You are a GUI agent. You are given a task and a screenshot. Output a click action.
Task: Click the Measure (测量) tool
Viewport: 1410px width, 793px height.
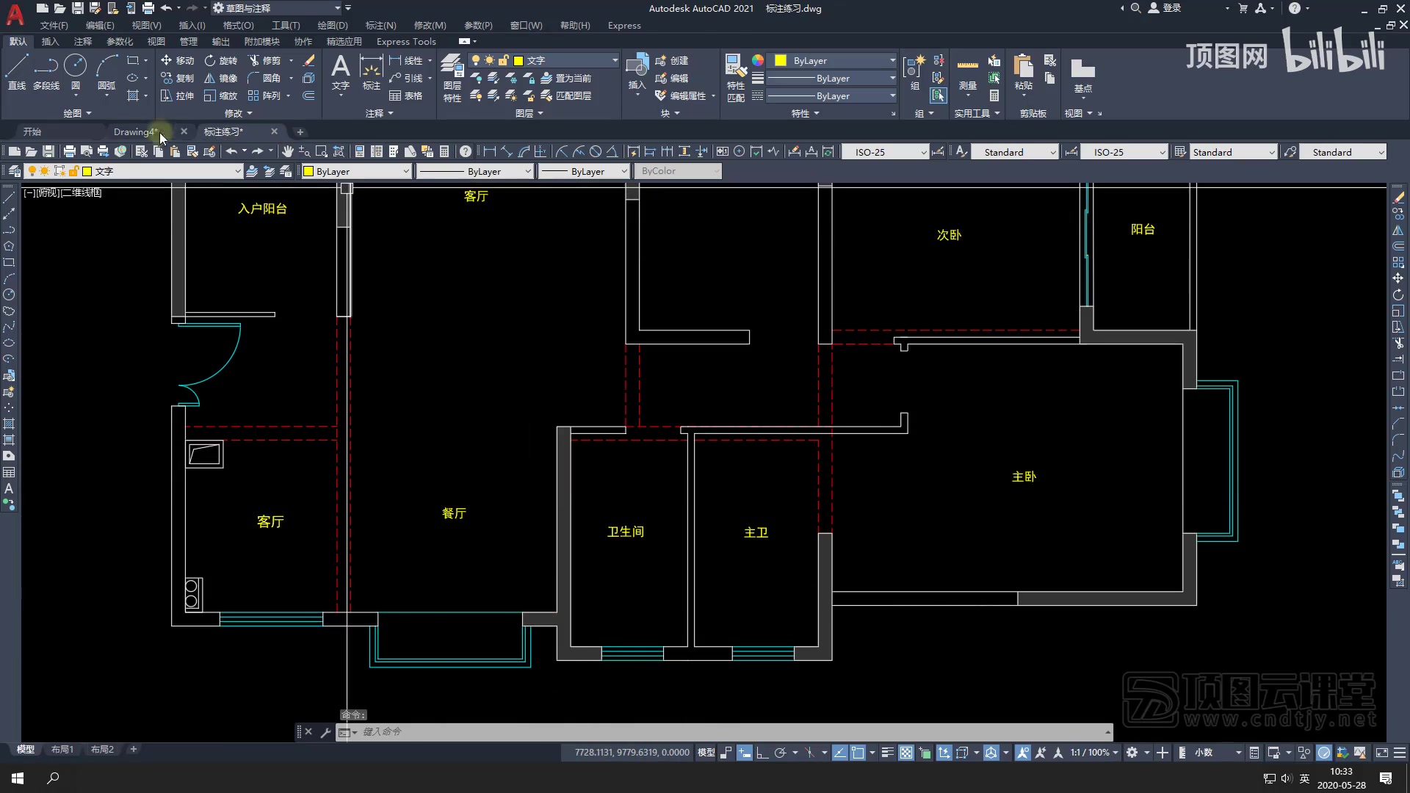(968, 72)
